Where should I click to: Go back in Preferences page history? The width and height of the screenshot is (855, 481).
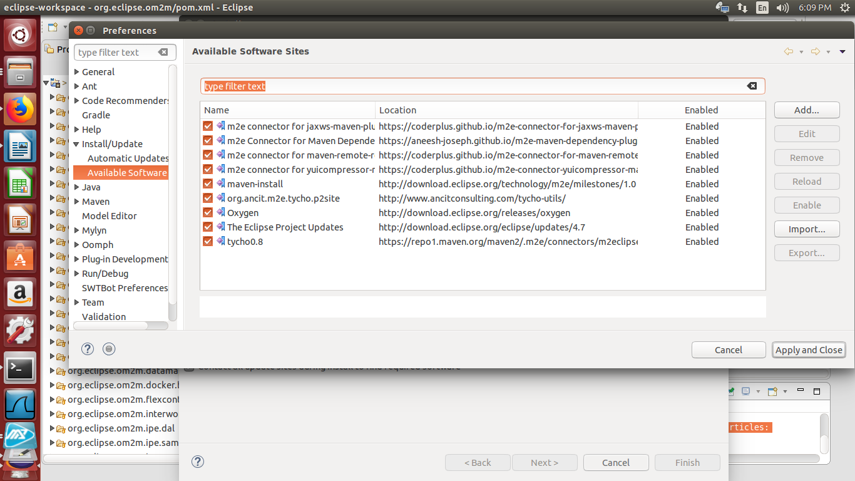pyautogui.click(x=789, y=51)
